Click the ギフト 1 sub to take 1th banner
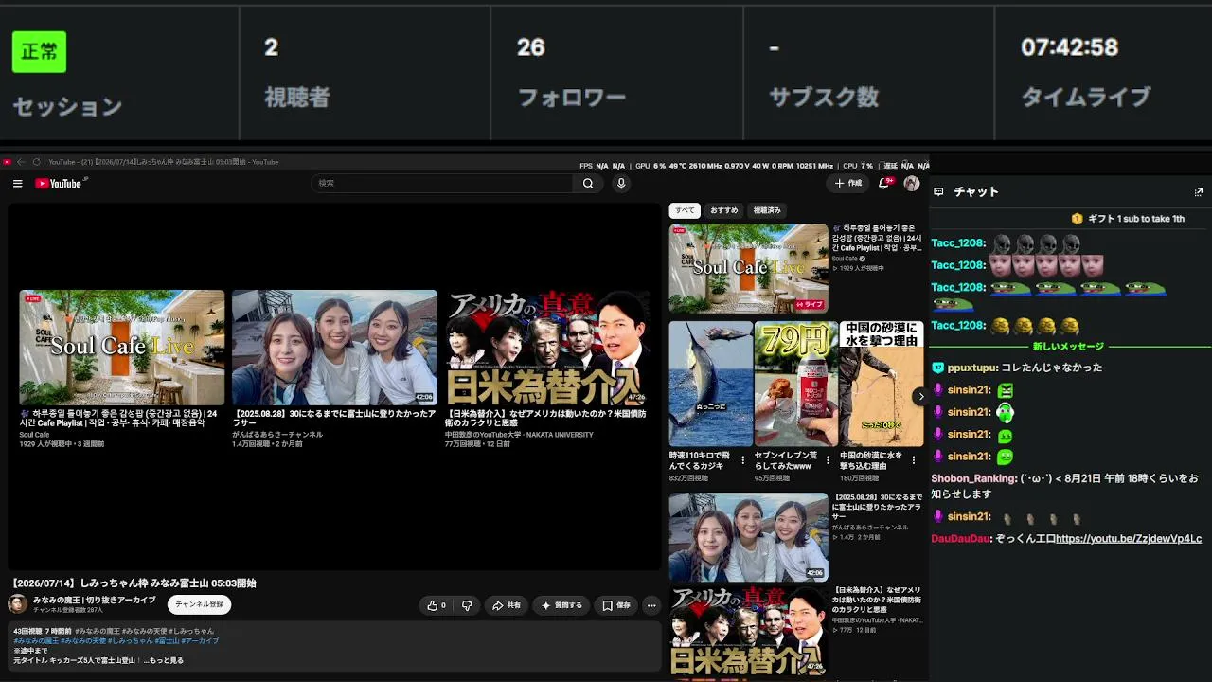Screen dimensions: 1212x682 tap(1128, 219)
